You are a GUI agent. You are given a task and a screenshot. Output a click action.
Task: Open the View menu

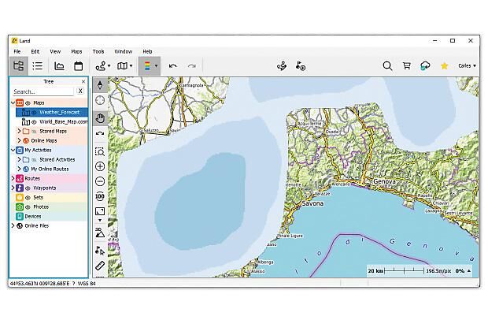(x=55, y=51)
